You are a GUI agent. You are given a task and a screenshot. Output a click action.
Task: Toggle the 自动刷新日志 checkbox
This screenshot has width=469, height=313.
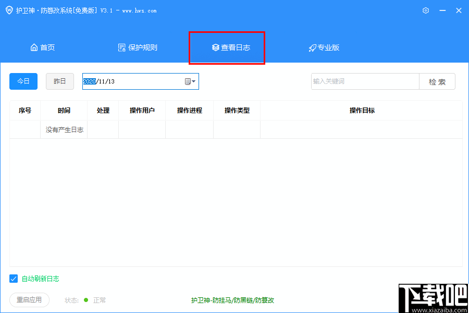pos(13,279)
